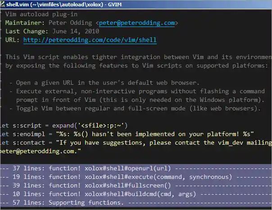Click the GVIM application icon in title bar
Viewport: 272px width, 210px height.
[x=2, y=5]
